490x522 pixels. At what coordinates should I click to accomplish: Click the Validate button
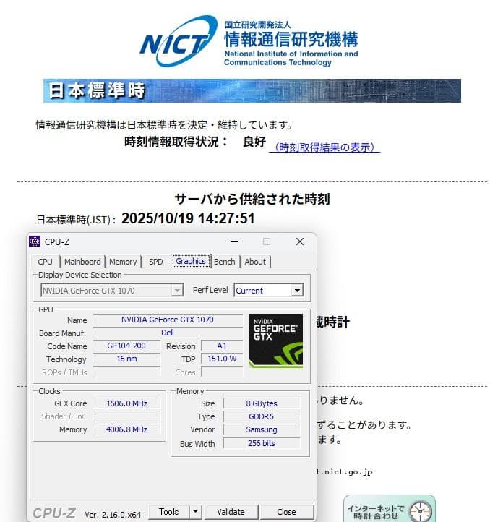[x=231, y=512]
